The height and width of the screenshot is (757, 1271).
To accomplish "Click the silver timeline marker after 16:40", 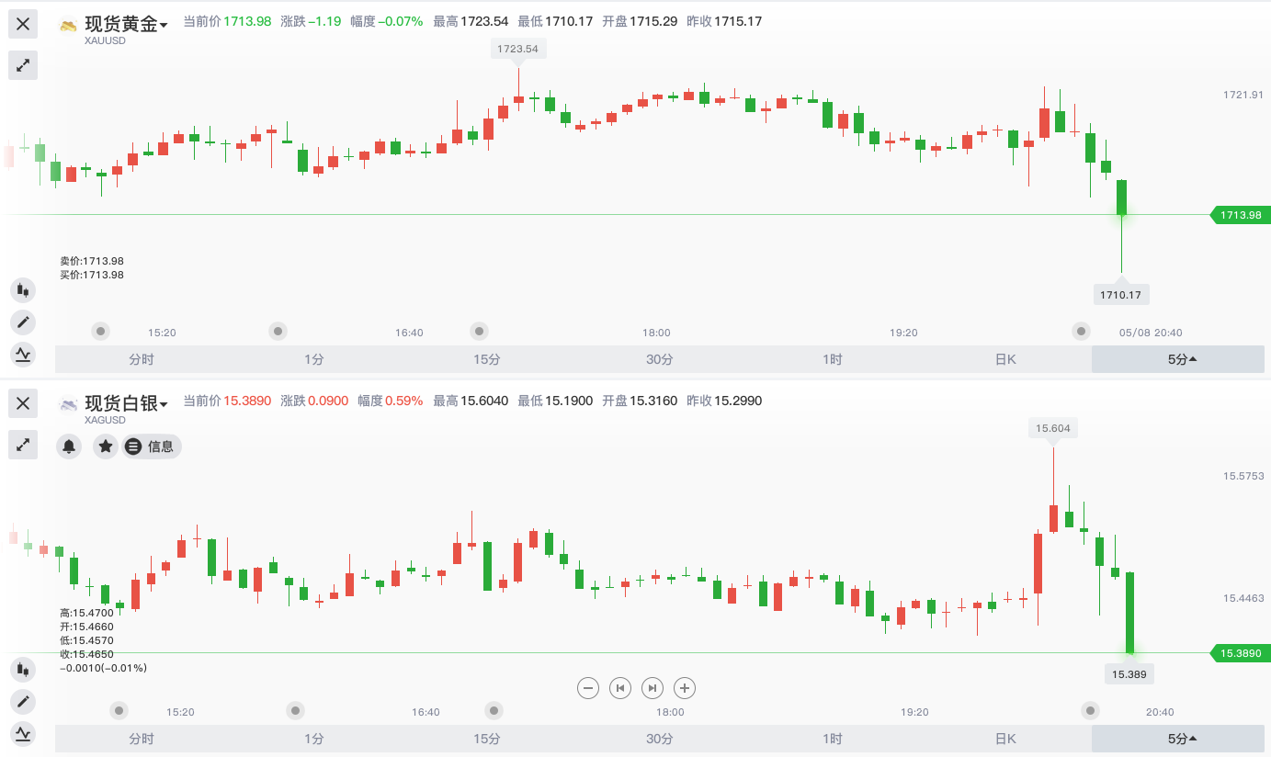I will (x=494, y=710).
